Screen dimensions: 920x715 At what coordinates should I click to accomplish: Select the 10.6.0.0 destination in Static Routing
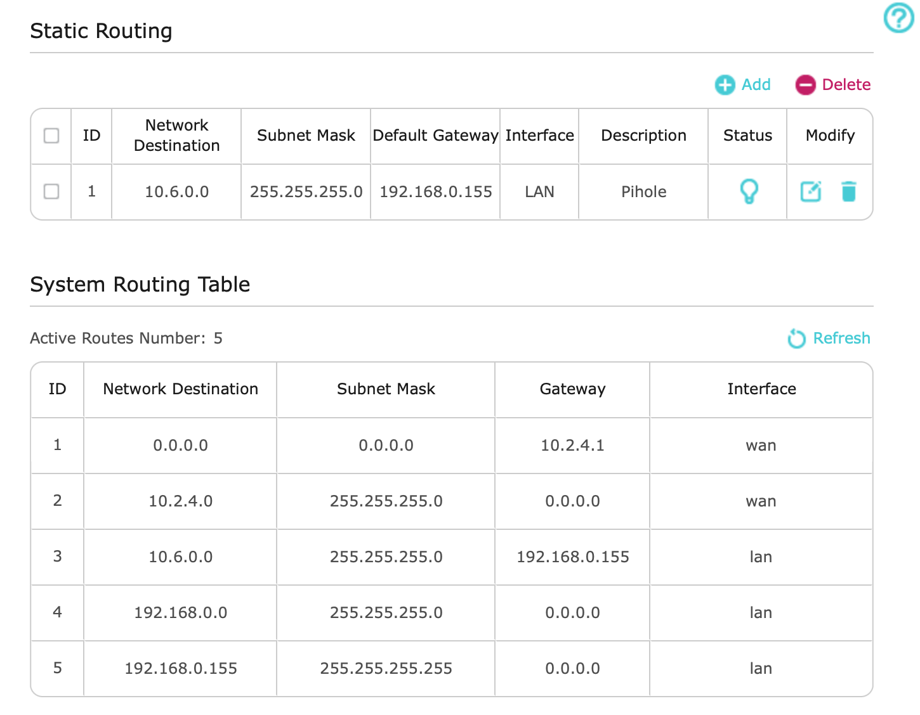pyautogui.click(x=177, y=192)
